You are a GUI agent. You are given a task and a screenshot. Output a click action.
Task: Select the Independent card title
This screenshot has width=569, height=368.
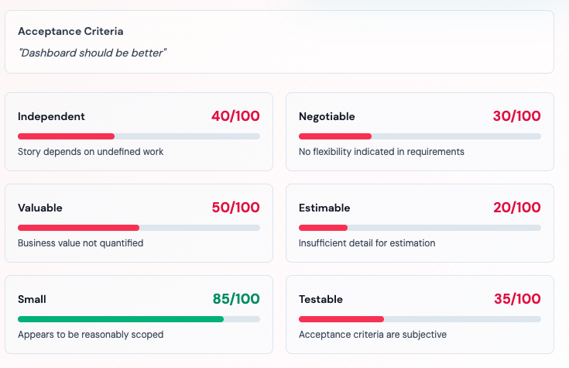click(51, 116)
